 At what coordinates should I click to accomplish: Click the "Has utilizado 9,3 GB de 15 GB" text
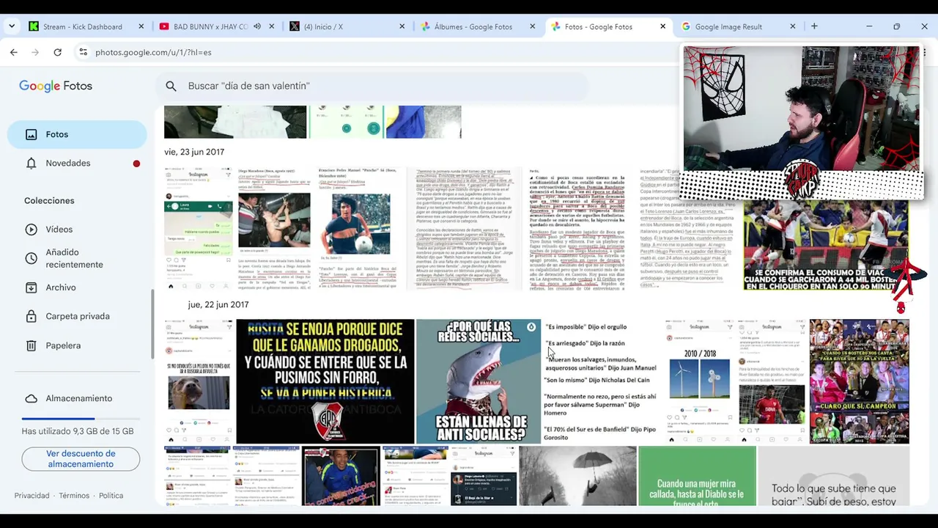point(78,431)
